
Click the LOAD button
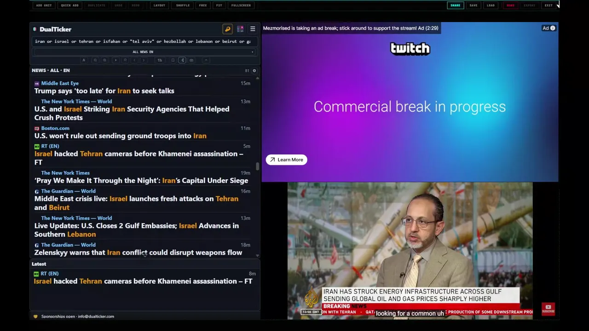[491, 6]
